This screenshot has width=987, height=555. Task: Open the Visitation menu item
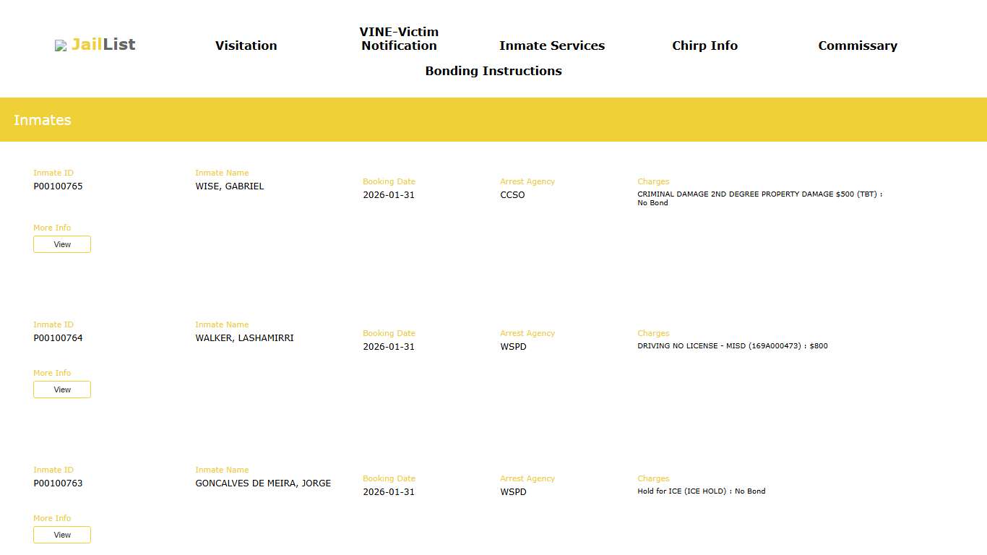point(246,46)
